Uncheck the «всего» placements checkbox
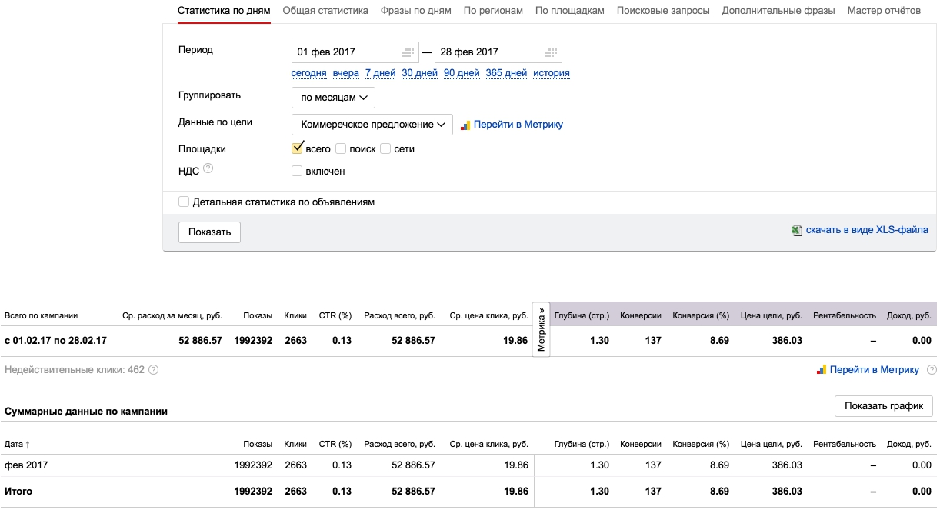 point(298,148)
